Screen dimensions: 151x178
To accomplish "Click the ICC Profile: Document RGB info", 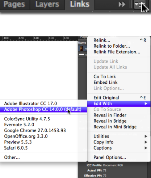I will click(105, 165).
